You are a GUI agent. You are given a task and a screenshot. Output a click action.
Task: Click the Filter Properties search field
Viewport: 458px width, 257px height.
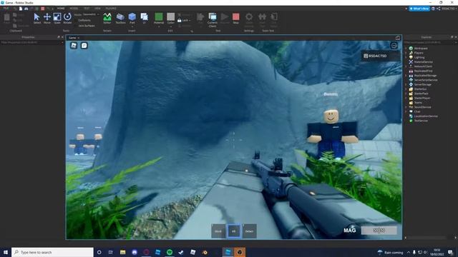click(x=31, y=43)
